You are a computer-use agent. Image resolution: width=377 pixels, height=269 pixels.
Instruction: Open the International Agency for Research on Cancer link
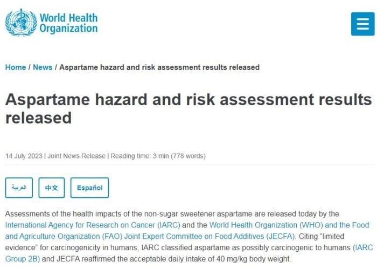pos(95,225)
